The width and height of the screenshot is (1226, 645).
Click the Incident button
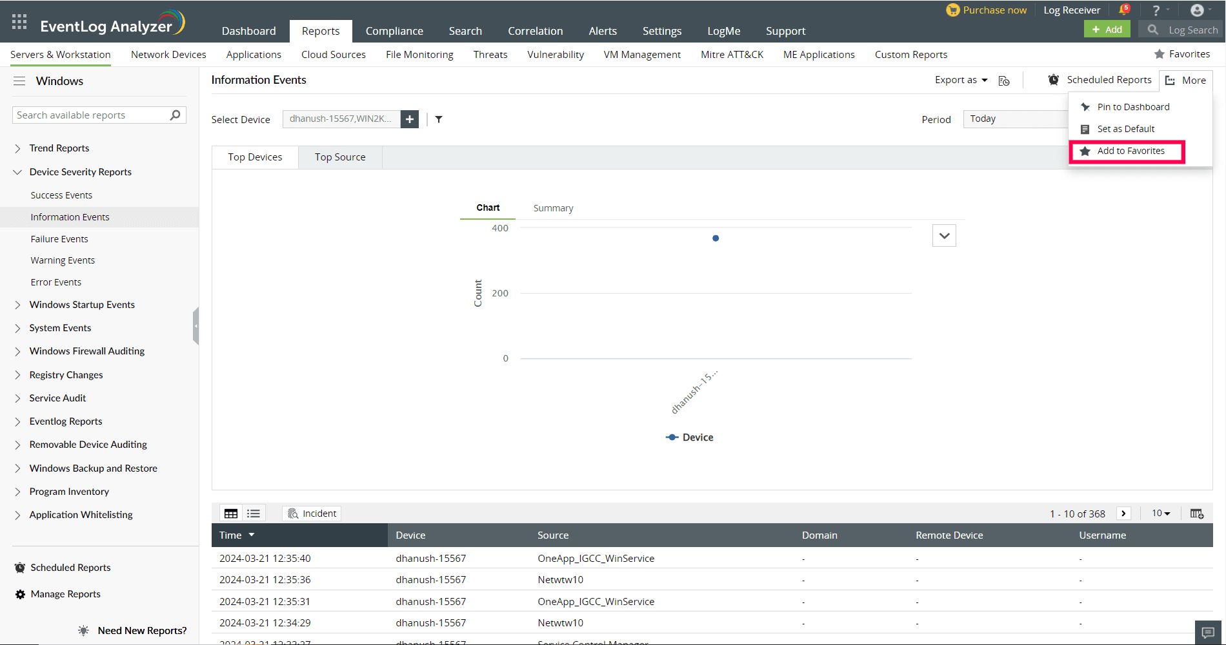[x=312, y=514]
